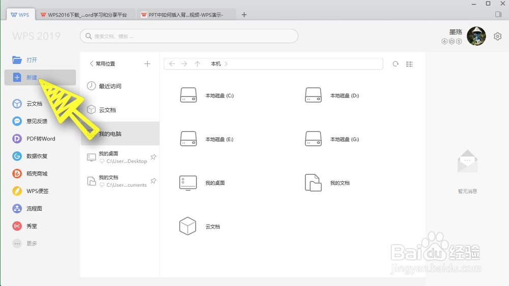Go up one folder level
Screen dimensions: 509x286
tap(197, 64)
